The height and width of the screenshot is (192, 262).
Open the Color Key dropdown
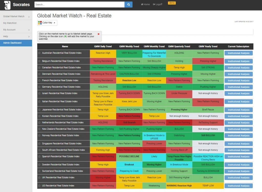point(47,23)
